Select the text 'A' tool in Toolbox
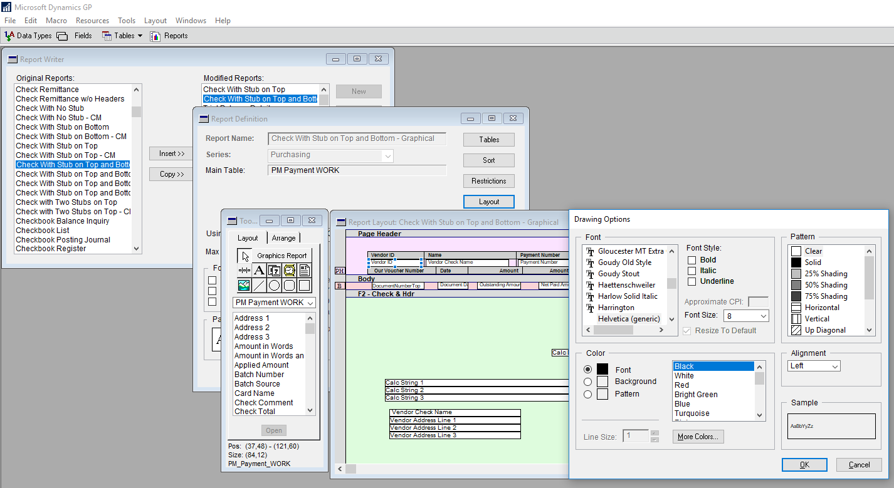This screenshot has height=488, width=894. (x=260, y=271)
